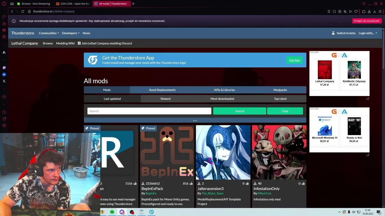Screen dimensions: 385x216
Task: Select the Asset Replacements tab
Action: tap(162, 90)
